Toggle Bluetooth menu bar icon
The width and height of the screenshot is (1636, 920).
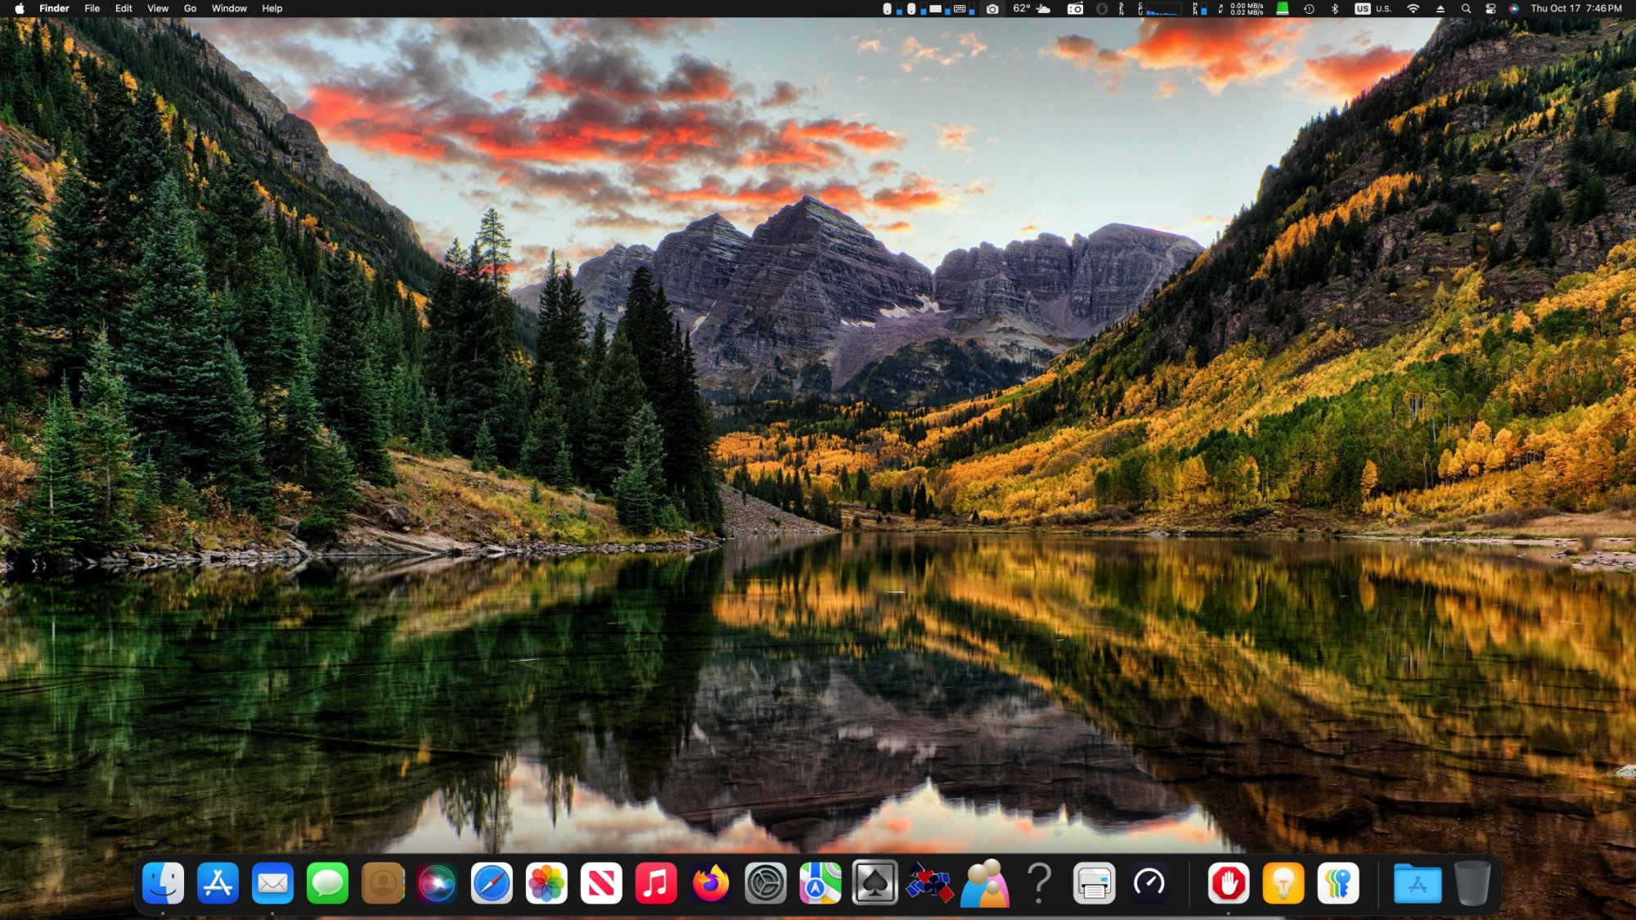(1335, 9)
